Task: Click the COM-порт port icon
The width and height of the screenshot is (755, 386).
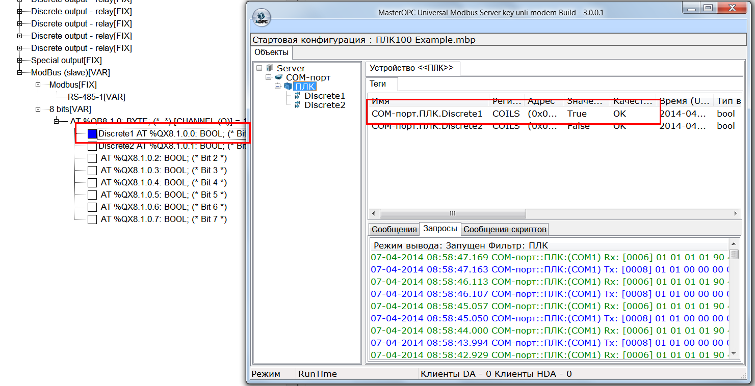Action: click(x=278, y=77)
